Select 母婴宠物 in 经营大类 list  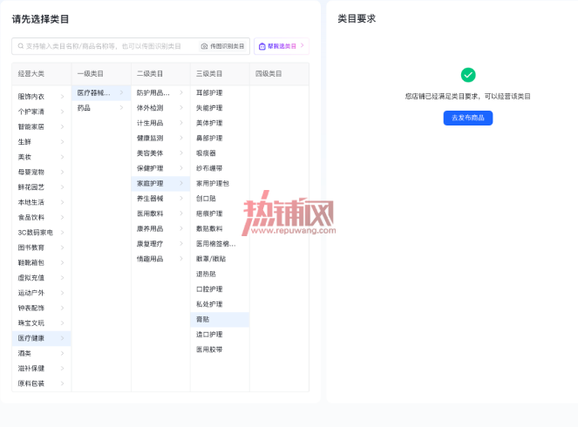[41, 172]
